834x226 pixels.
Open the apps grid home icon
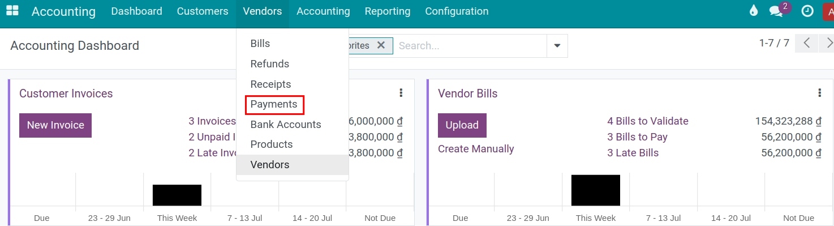coord(12,11)
